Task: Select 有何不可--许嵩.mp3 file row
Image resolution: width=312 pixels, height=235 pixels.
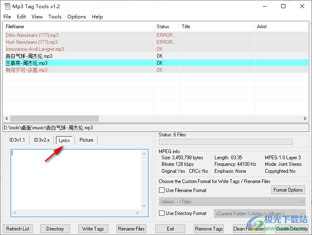Action: coord(157,70)
